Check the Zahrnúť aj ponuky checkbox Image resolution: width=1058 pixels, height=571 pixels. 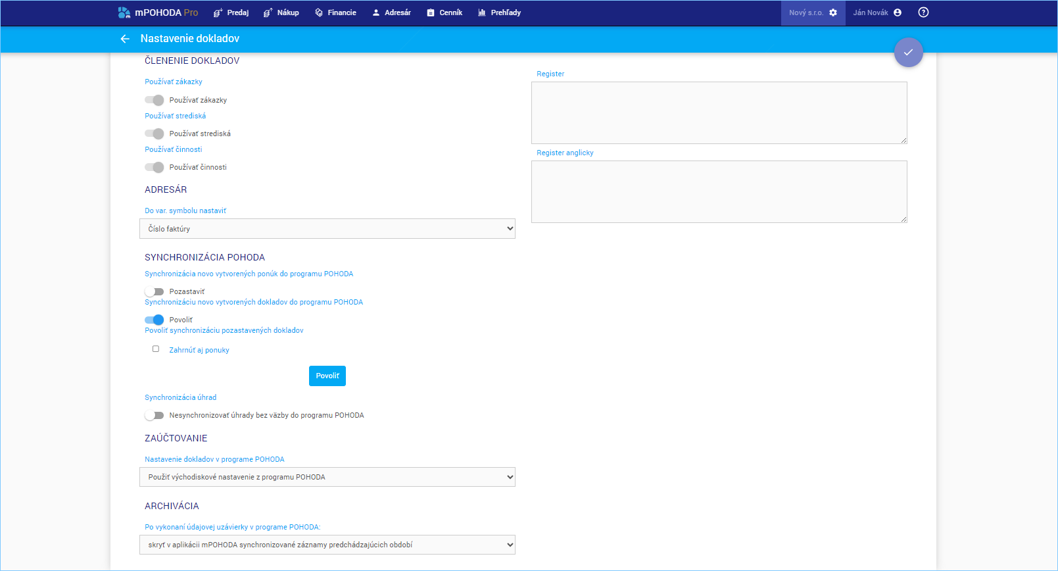tap(156, 349)
